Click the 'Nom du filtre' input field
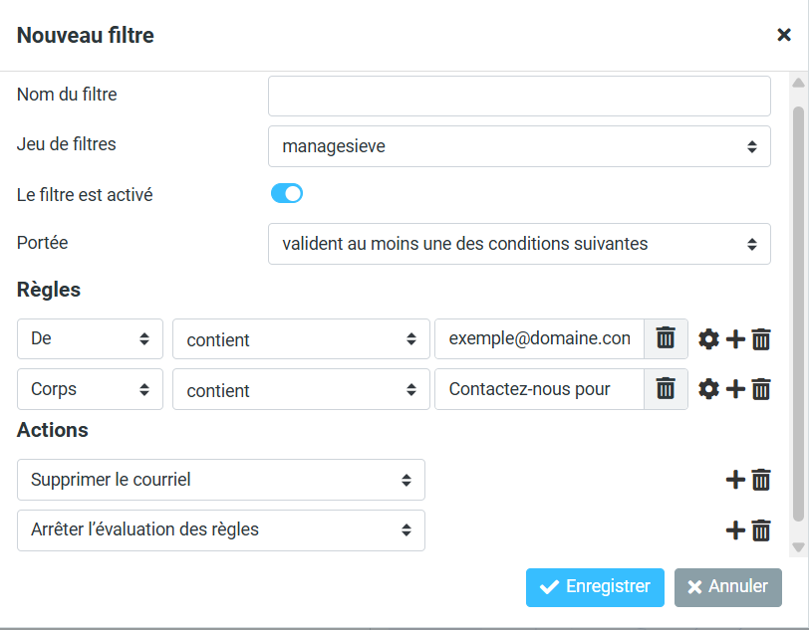The height and width of the screenshot is (630, 809). pyautogui.click(x=519, y=96)
